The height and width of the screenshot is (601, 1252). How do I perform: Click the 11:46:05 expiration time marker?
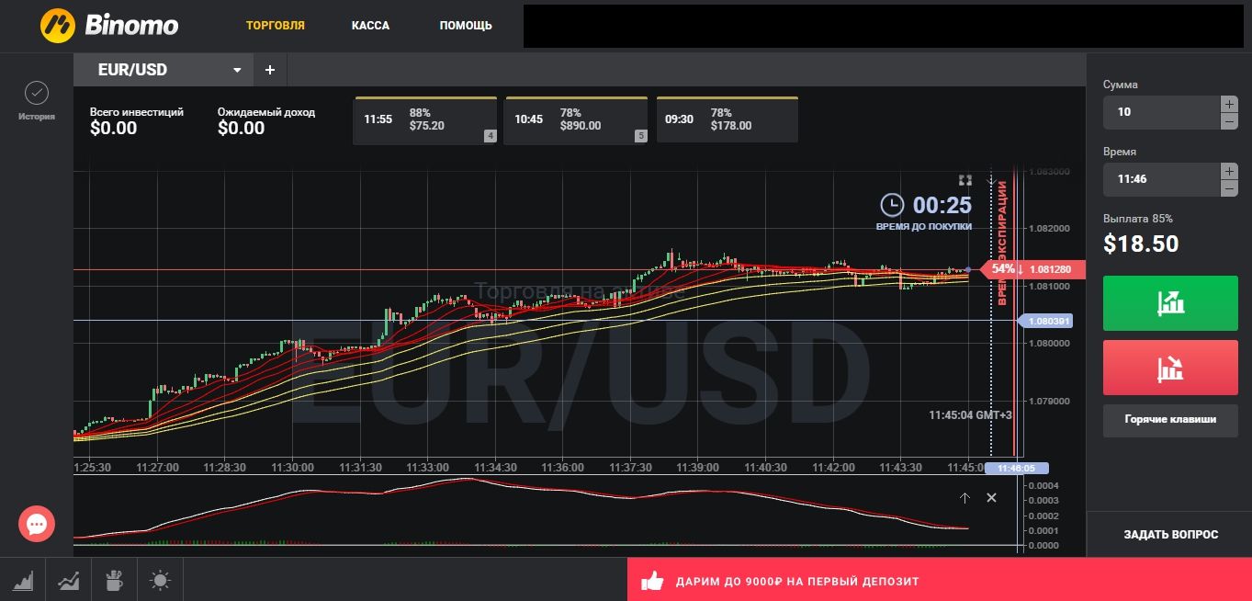(x=1016, y=468)
